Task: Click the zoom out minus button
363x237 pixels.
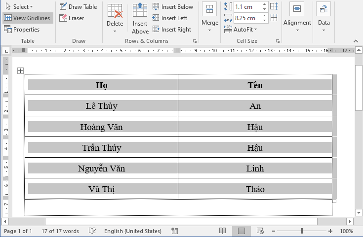Action: pyautogui.click(x=274, y=231)
